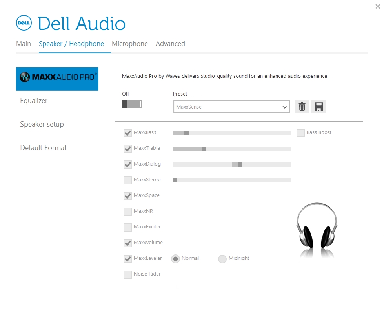Enable the Noise Rider checkbox

pyautogui.click(x=127, y=274)
